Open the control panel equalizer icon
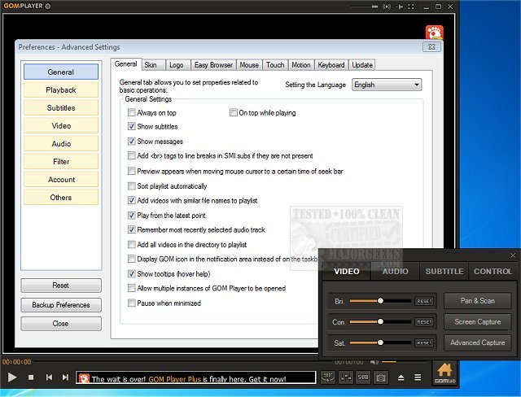The height and width of the screenshot is (397, 521). tap(345, 377)
